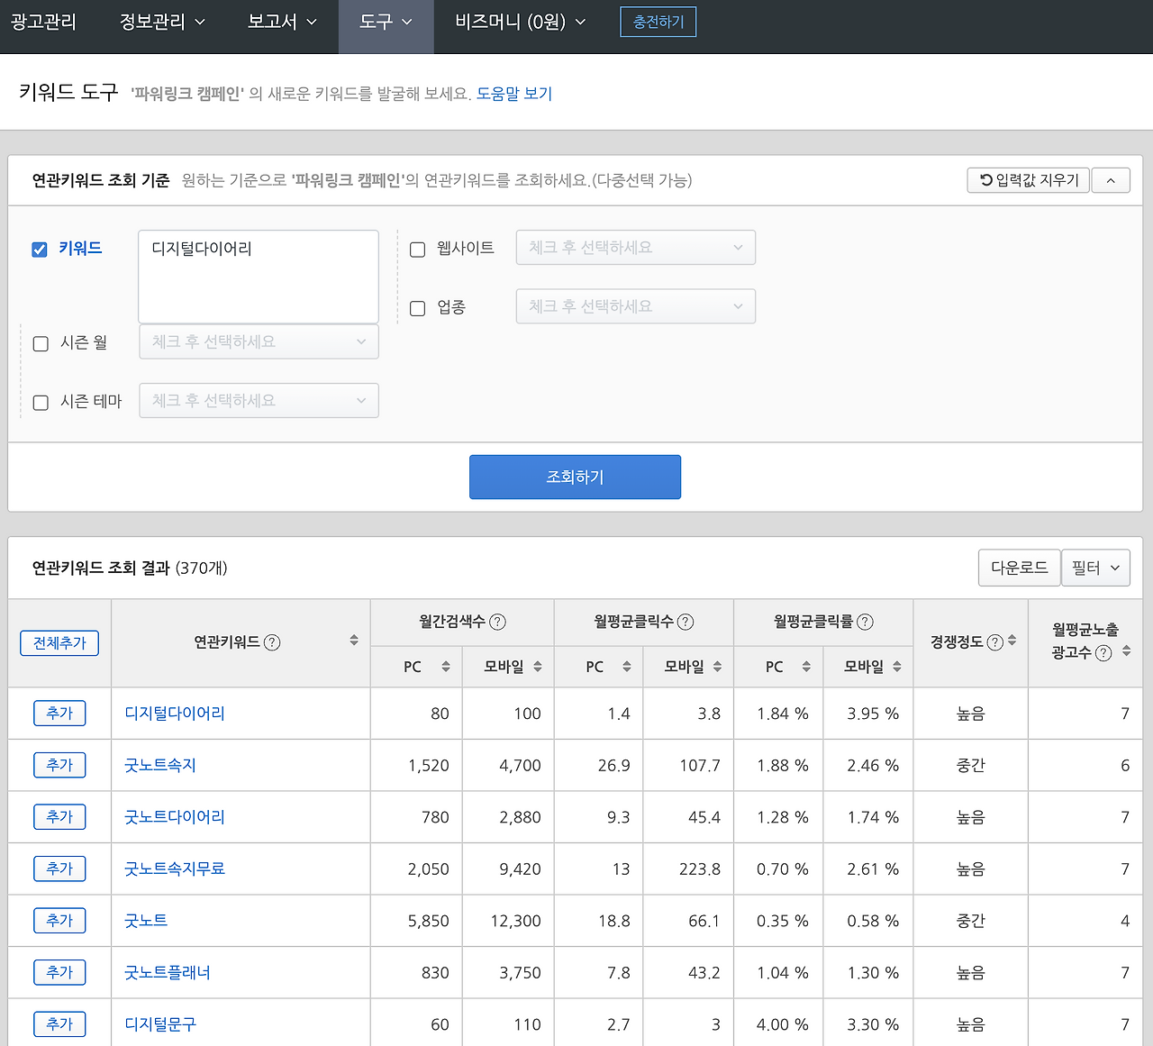Enable the 시즌 테마 checkbox
The height and width of the screenshot is (1046, 1153).
click(x=40, y=403)
